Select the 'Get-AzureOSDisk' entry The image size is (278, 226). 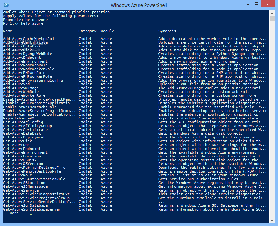click(x=20, y=160)
